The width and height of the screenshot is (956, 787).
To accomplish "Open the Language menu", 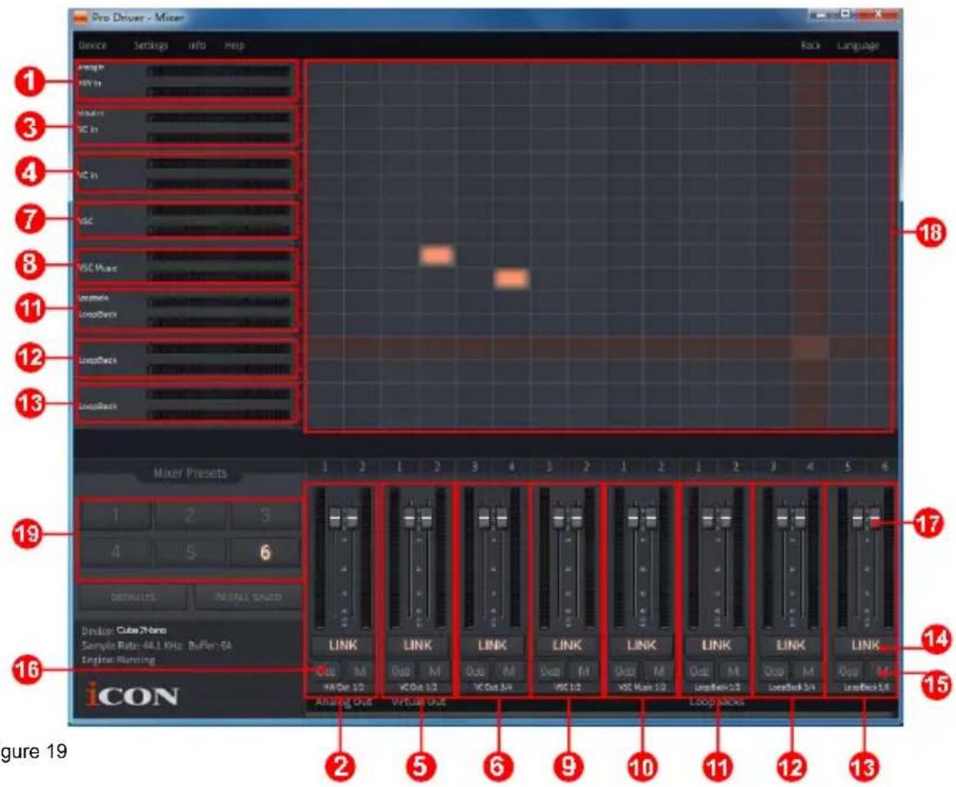I will coord(858,45).
